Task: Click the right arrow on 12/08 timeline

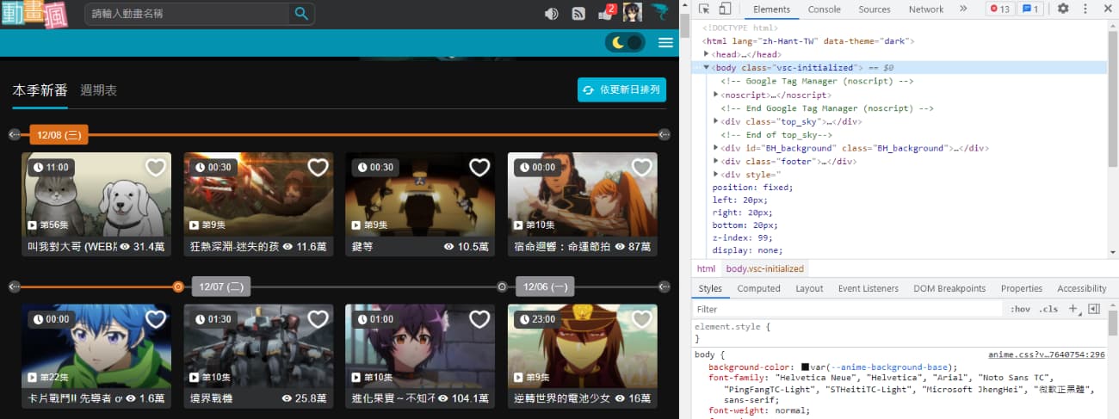Action: (665, 134)
